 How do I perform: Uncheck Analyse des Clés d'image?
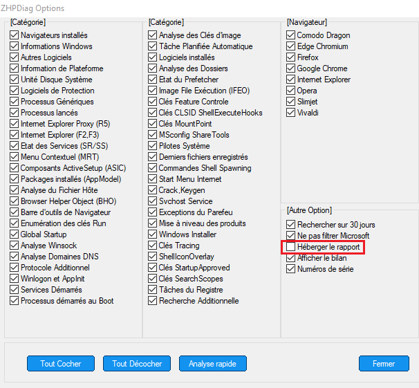[x=153, y=35]
